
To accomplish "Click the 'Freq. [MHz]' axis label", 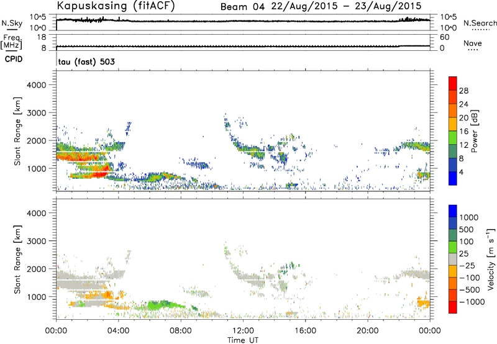I will click(11, 42).
